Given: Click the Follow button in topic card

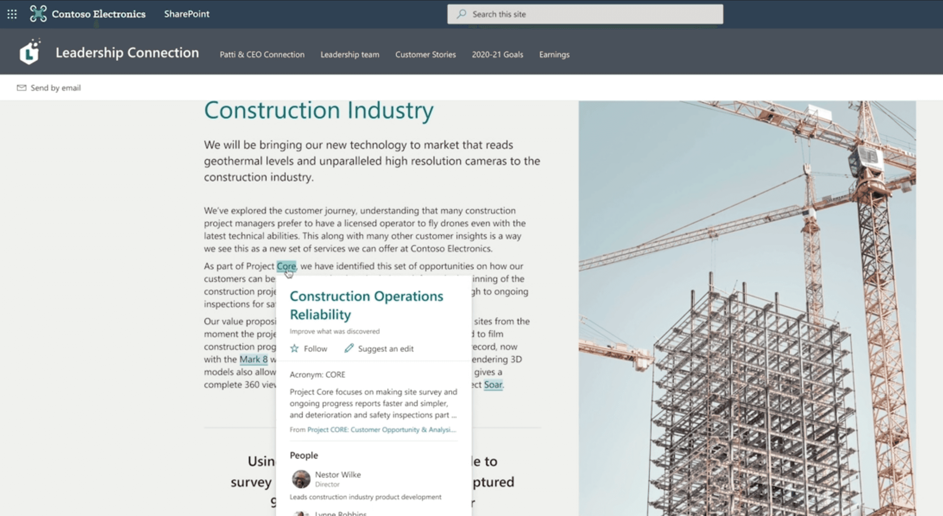Looking at the screenshot, I should point(308,348).
